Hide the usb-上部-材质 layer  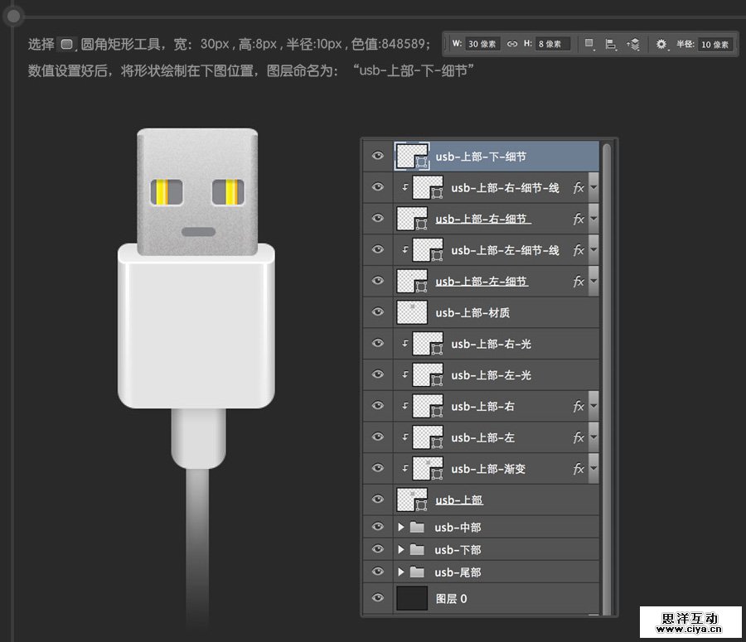pos(377,311)
